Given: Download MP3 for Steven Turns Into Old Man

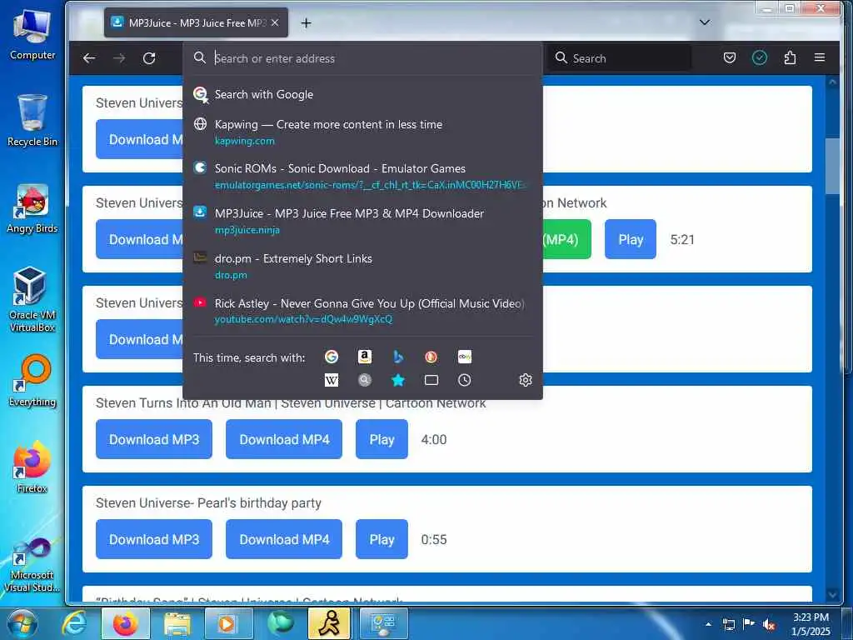Looking at the screenshot, I should click(x=154, y=439).
